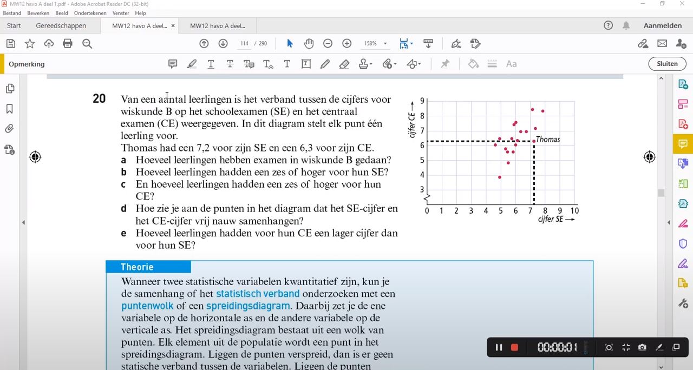Switch to the Gereedschappen tab
This screenshot has height=370, width=693.
coord(61,25)
